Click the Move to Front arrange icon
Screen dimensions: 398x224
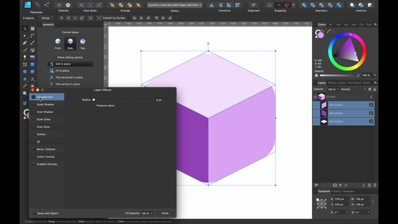coord(138,5)
